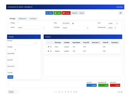Expand the Vendedor dropdown showing Patricia
This screenshot has height=98, width=131.
[75, 28]
